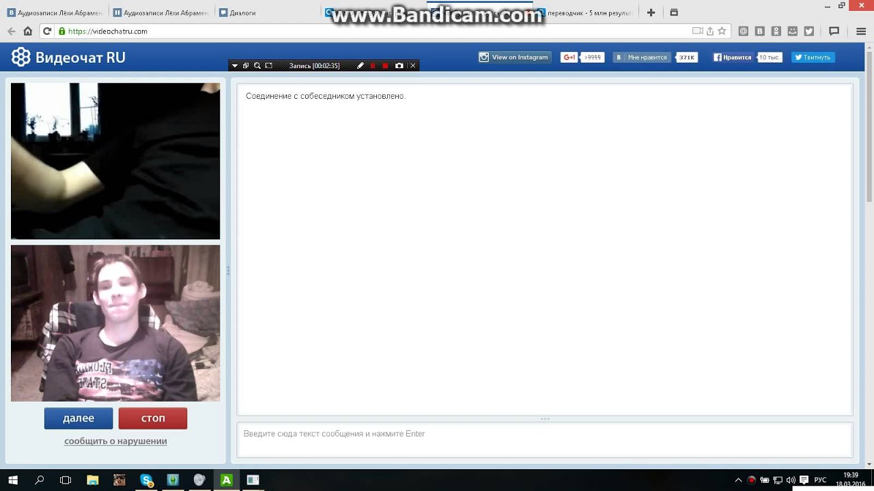Open the Twitter extension icon in browser toolbar
The image size is (874, 491).
809,31
